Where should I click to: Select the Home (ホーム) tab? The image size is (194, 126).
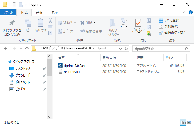24,12
